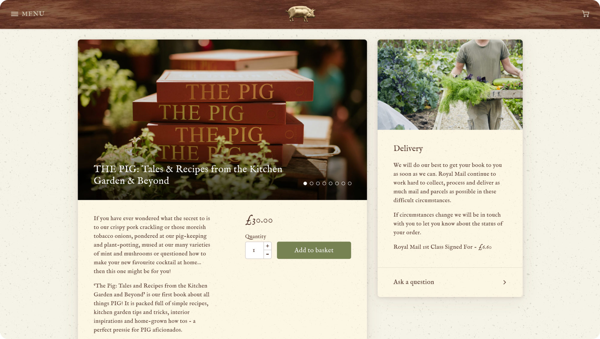Select the first carousel dot

305,183
